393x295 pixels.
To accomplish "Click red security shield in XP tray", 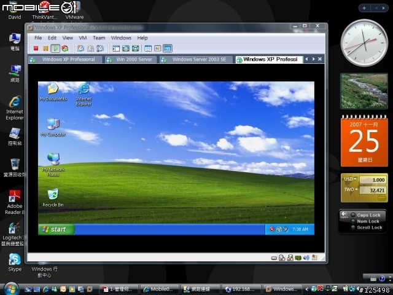I will (271, 229).
